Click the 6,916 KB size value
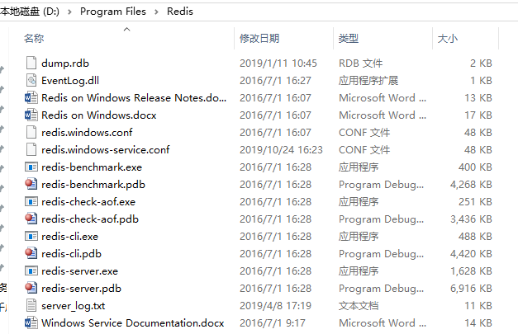This screenshot has height=334, width=518. tap(471, 289)
